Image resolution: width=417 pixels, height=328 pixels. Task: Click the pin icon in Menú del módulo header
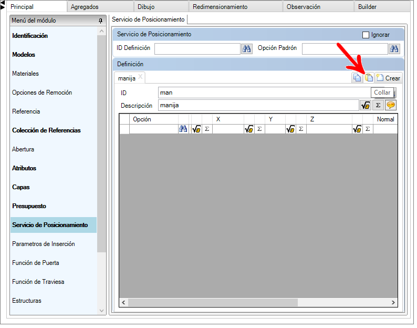click(100, 21)
